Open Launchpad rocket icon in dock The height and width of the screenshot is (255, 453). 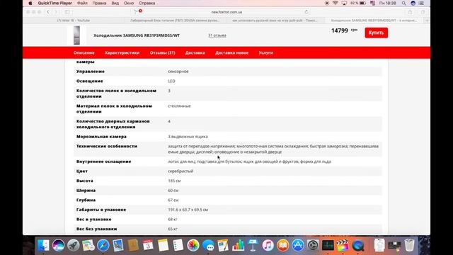tap(74, 246)
